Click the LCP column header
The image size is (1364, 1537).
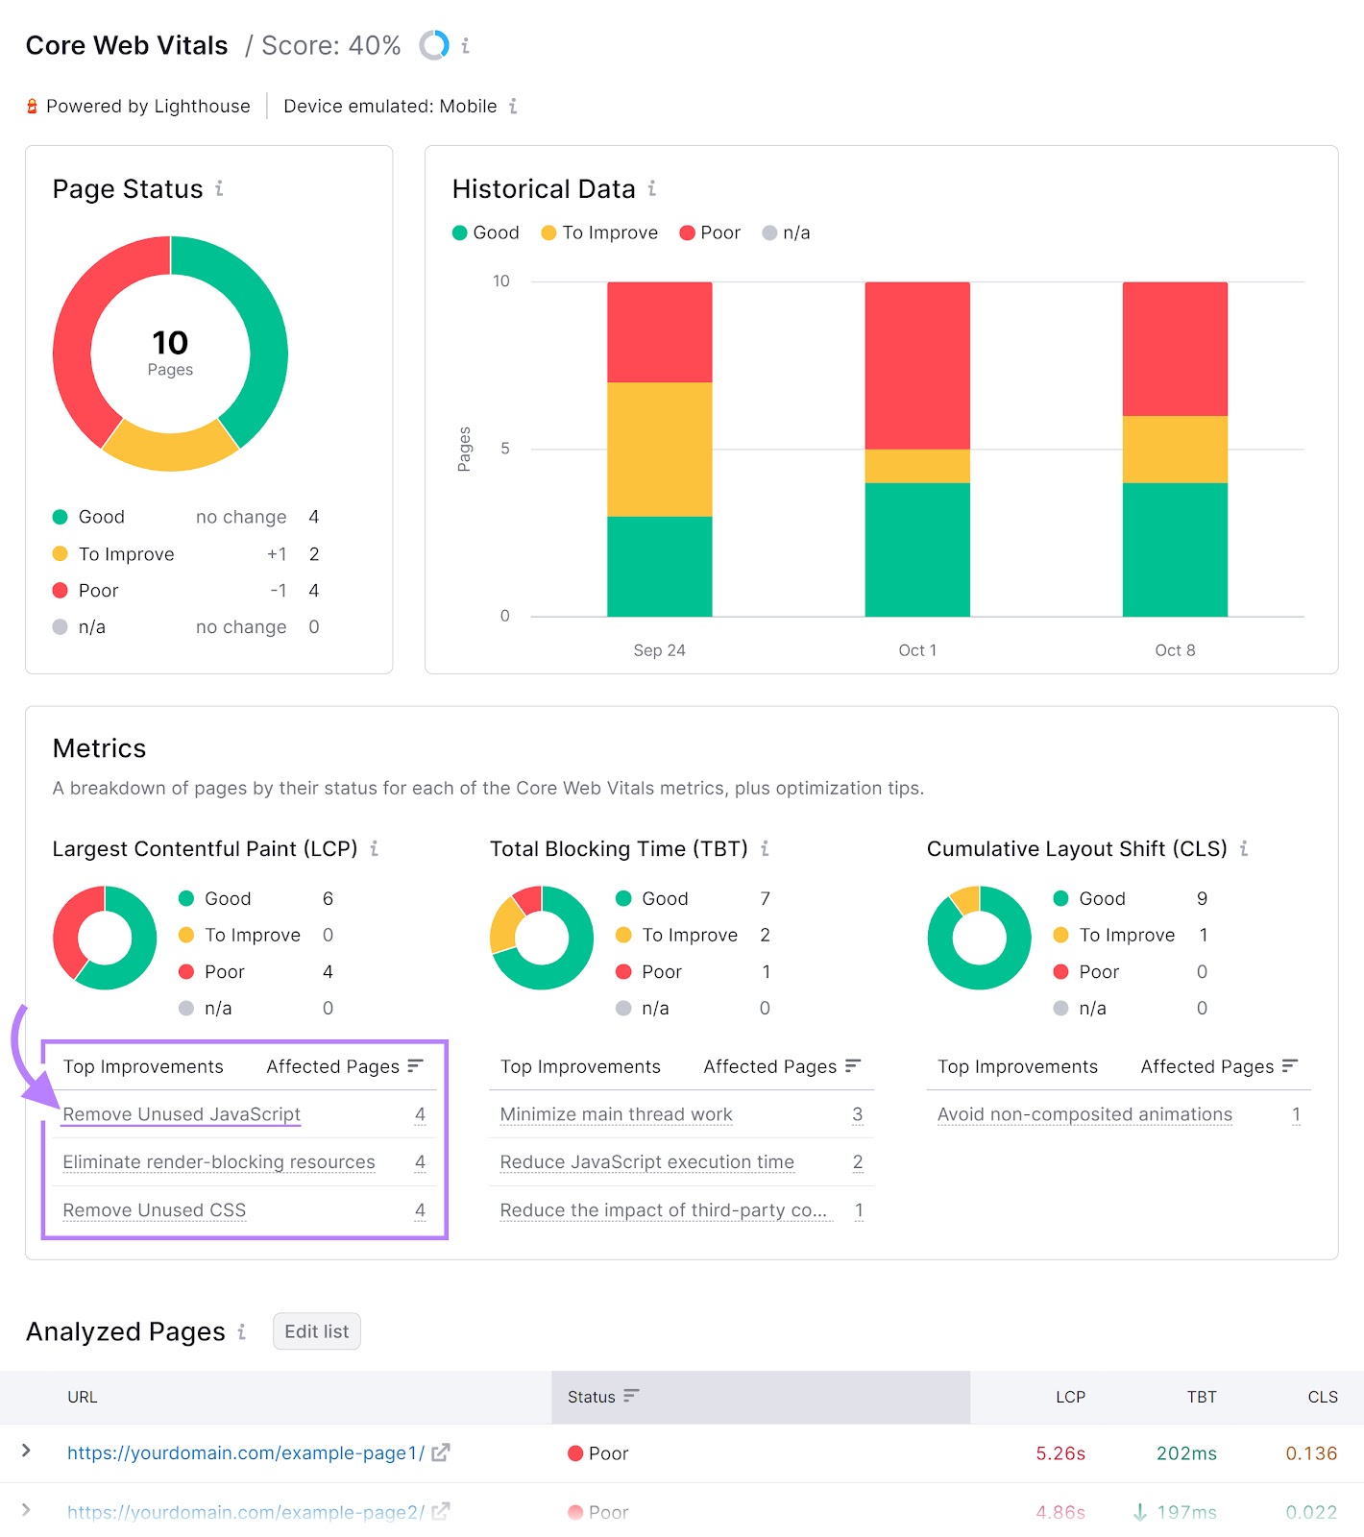[1070, 1397]
